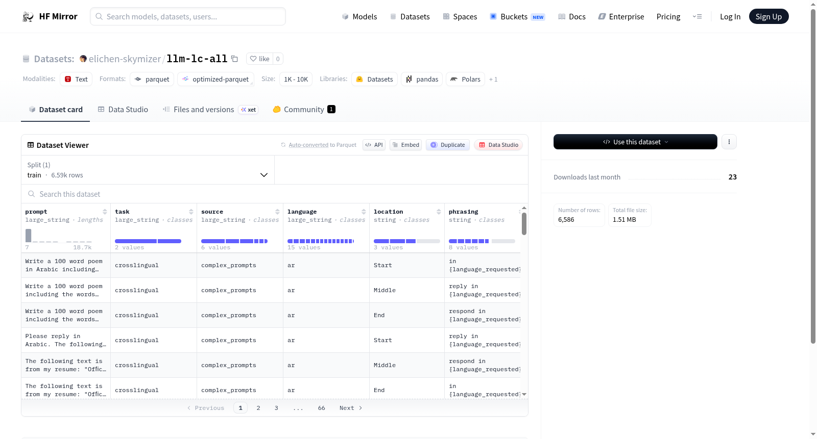
Task: Click the task column distribution bar
Action: point(148,241)
